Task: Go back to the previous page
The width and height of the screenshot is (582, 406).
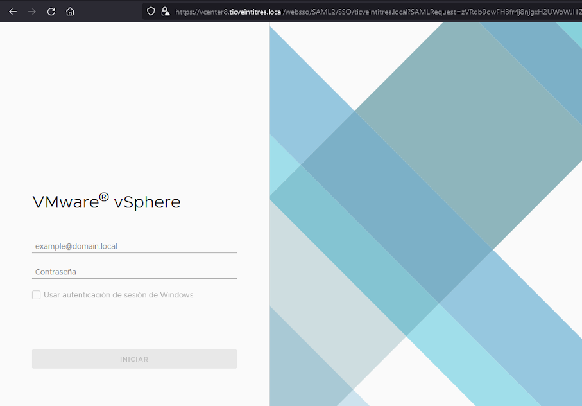Action: pos(13,12)
